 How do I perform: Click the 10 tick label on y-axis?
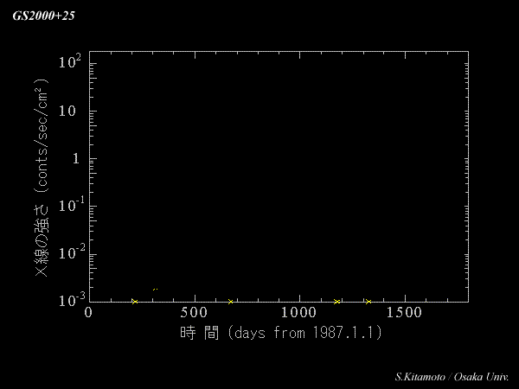point(70,112)
